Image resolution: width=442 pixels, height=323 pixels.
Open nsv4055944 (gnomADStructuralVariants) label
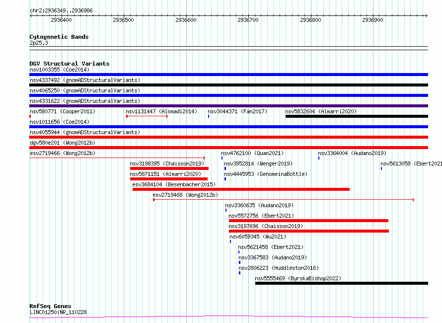(x=85, y=132)
